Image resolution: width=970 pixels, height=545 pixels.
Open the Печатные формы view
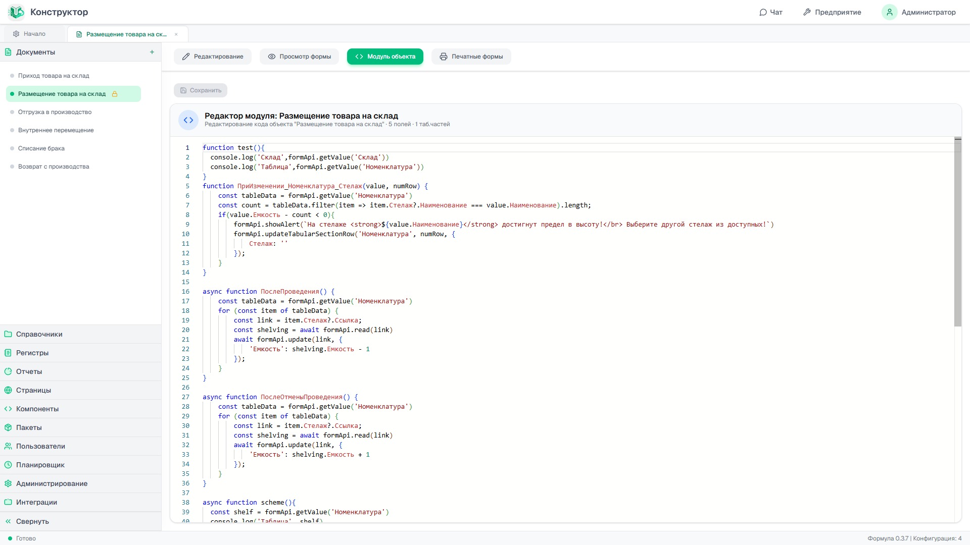pyautogui.click(x=471, y=57)
